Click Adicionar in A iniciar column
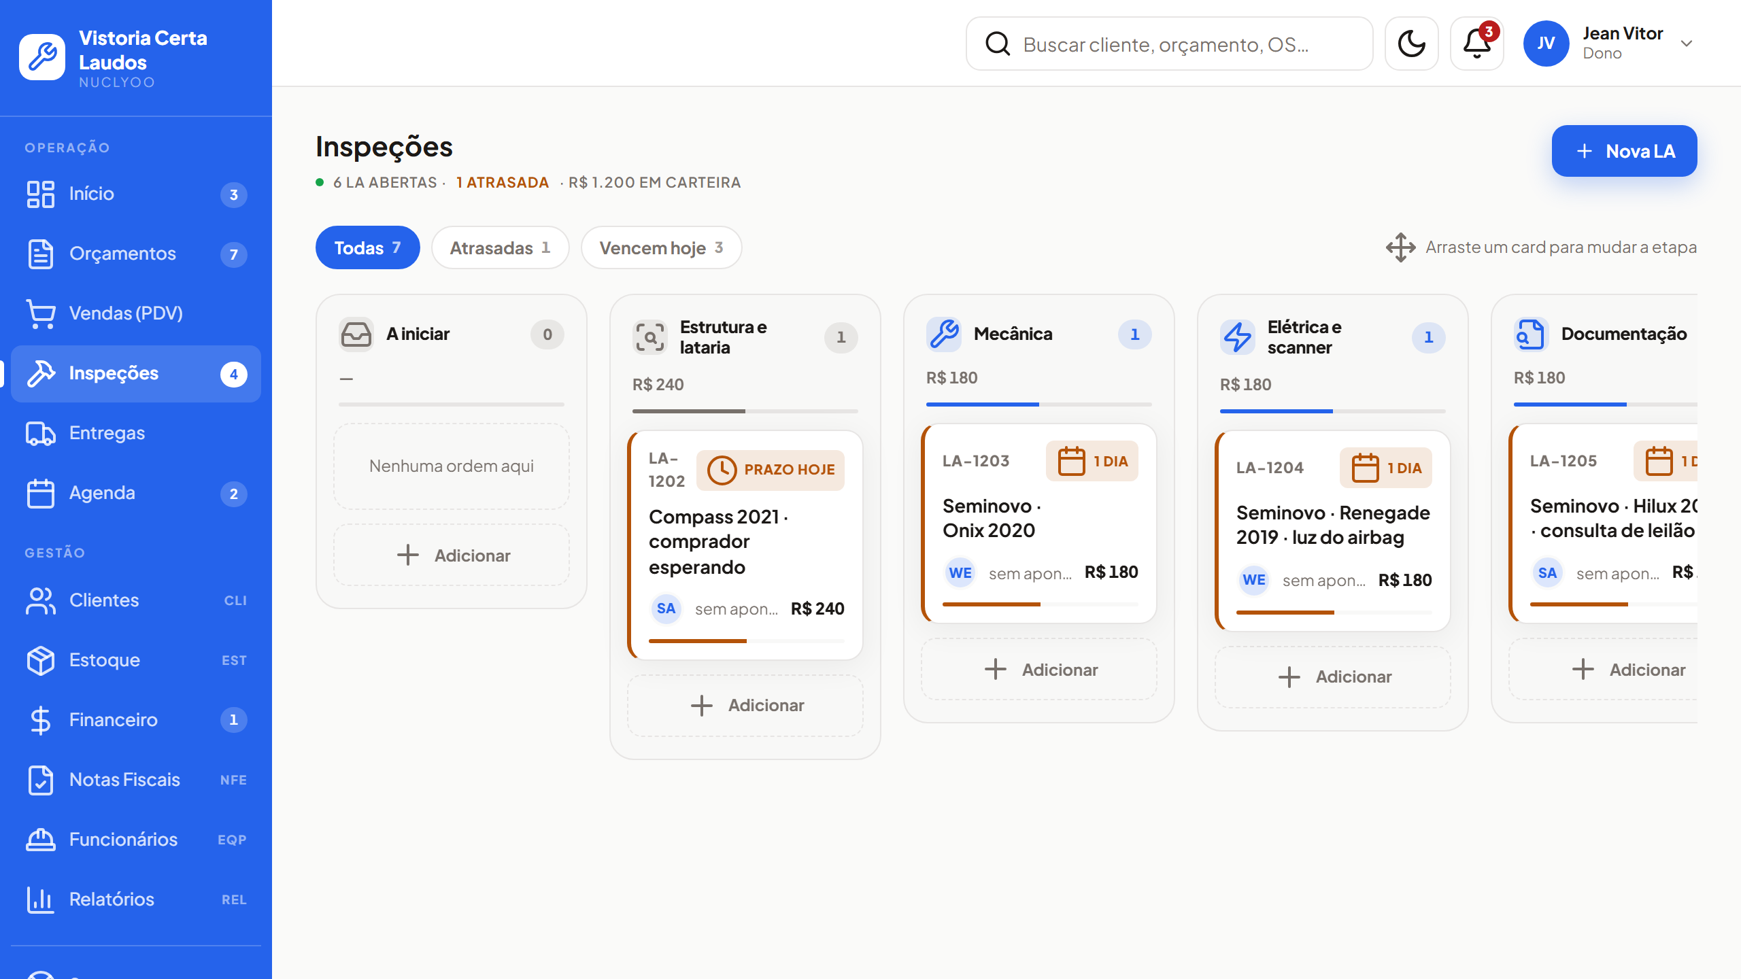1741x979 pixels. click(x=452, y=555)
